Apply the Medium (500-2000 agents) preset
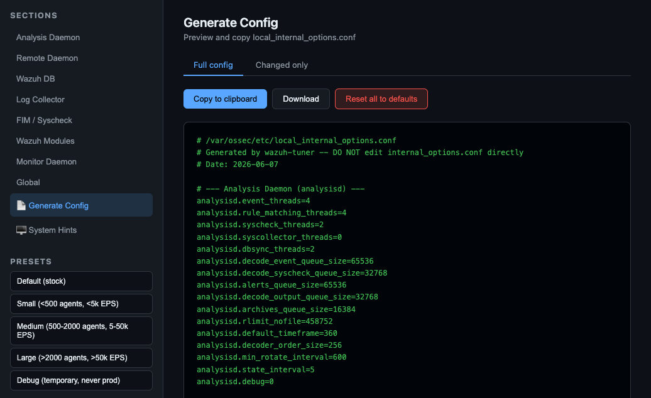Image resolution: width=651 pixels, height=398 pixels. (x=82, y=331)
